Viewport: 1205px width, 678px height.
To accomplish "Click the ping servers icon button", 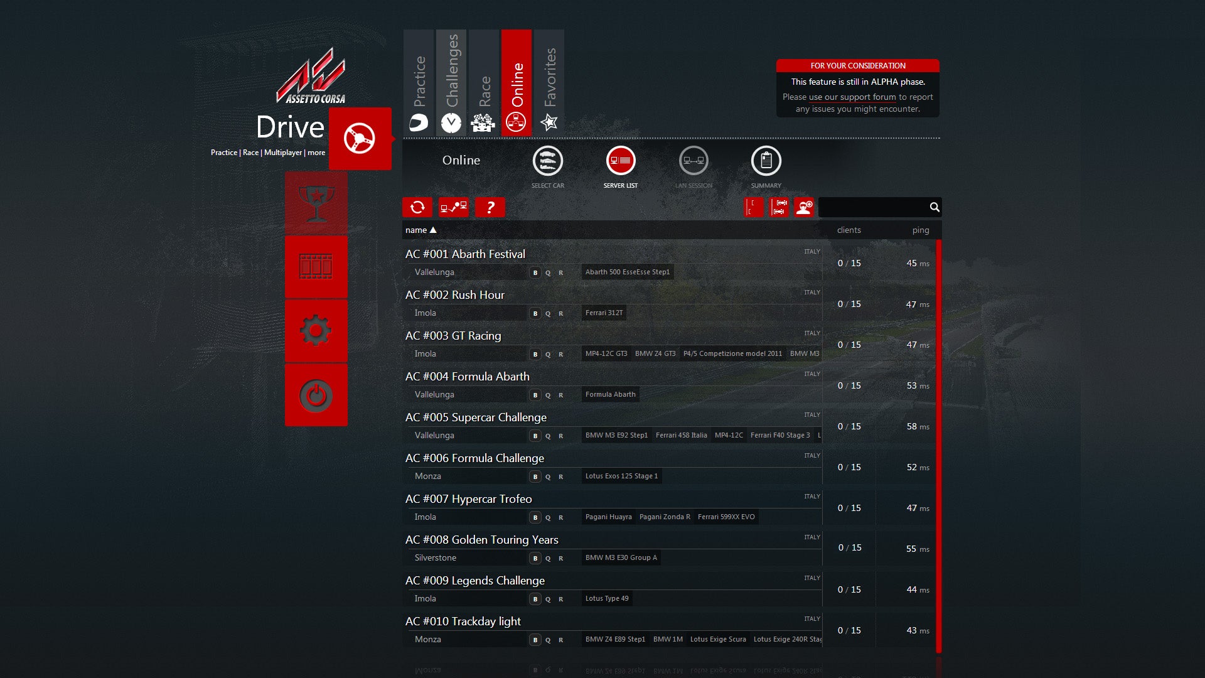I will point(453,207).
